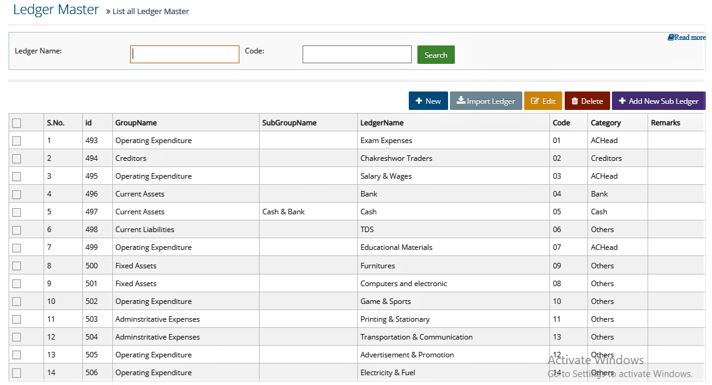Check the Bank ledger row checkbox
Screen dimensions: 712x385
17,194
